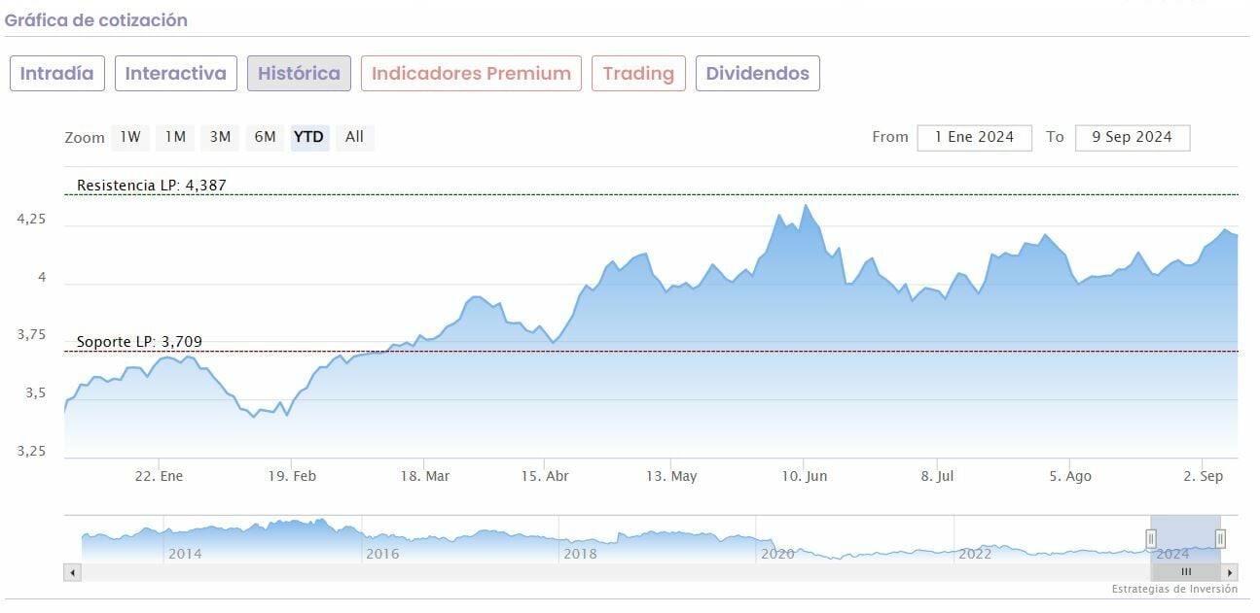Click the To date field

tap(1132, 138)
